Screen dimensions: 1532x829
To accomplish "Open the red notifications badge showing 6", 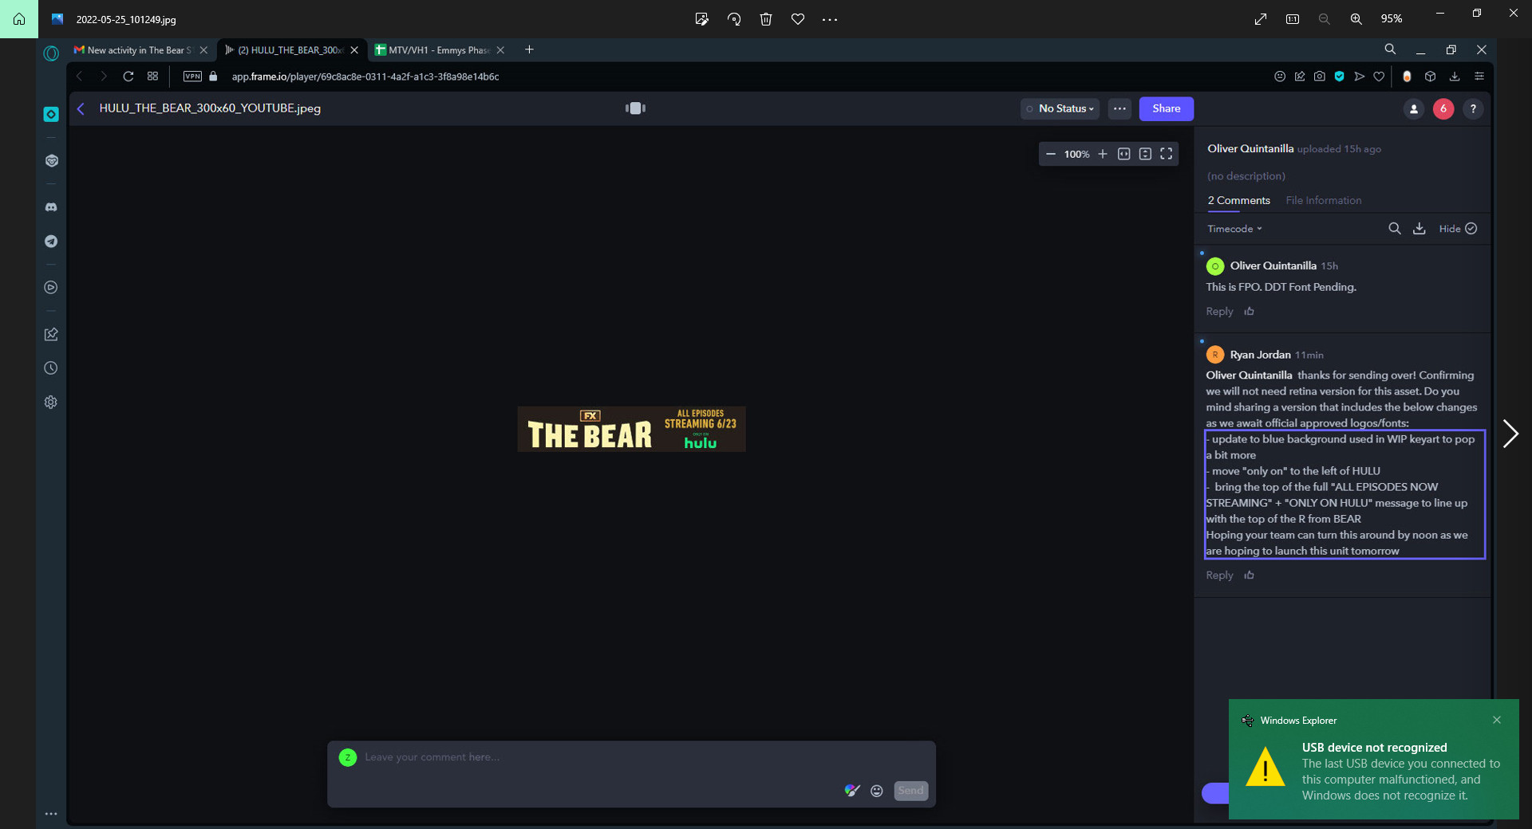I will pyautogui.click(x=1443, y=108).
